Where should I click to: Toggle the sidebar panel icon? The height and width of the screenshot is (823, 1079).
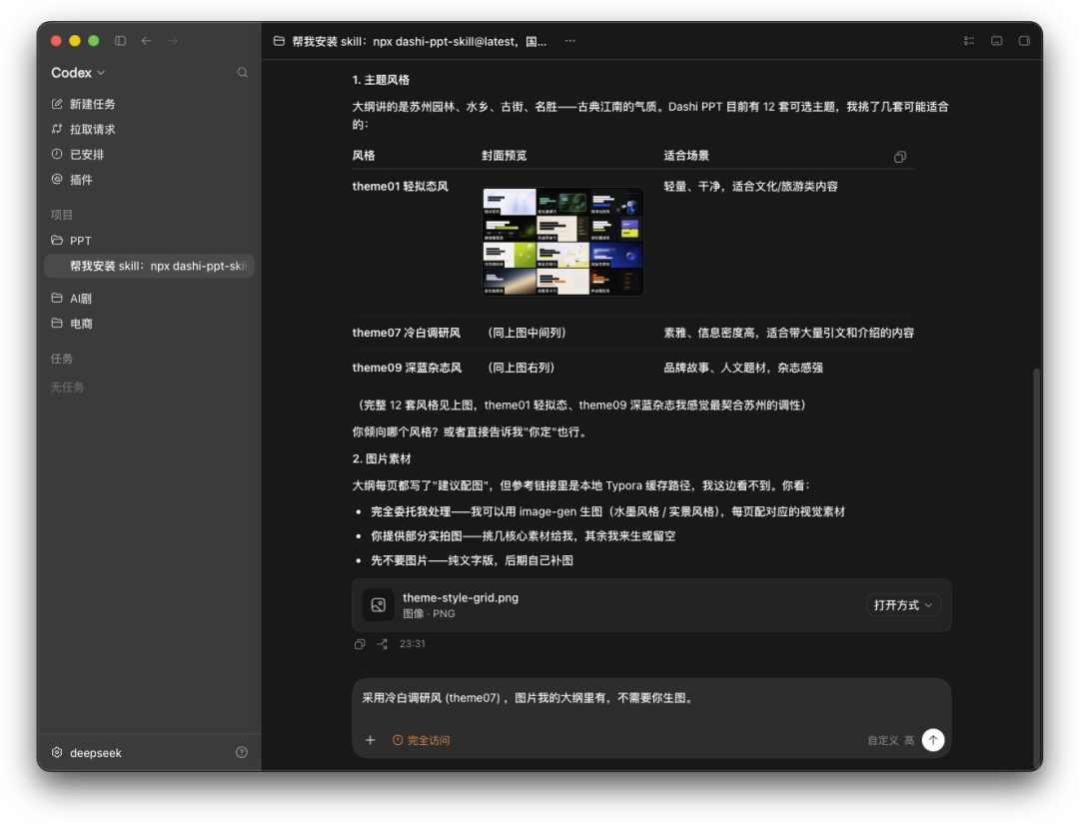click(121, 41)
